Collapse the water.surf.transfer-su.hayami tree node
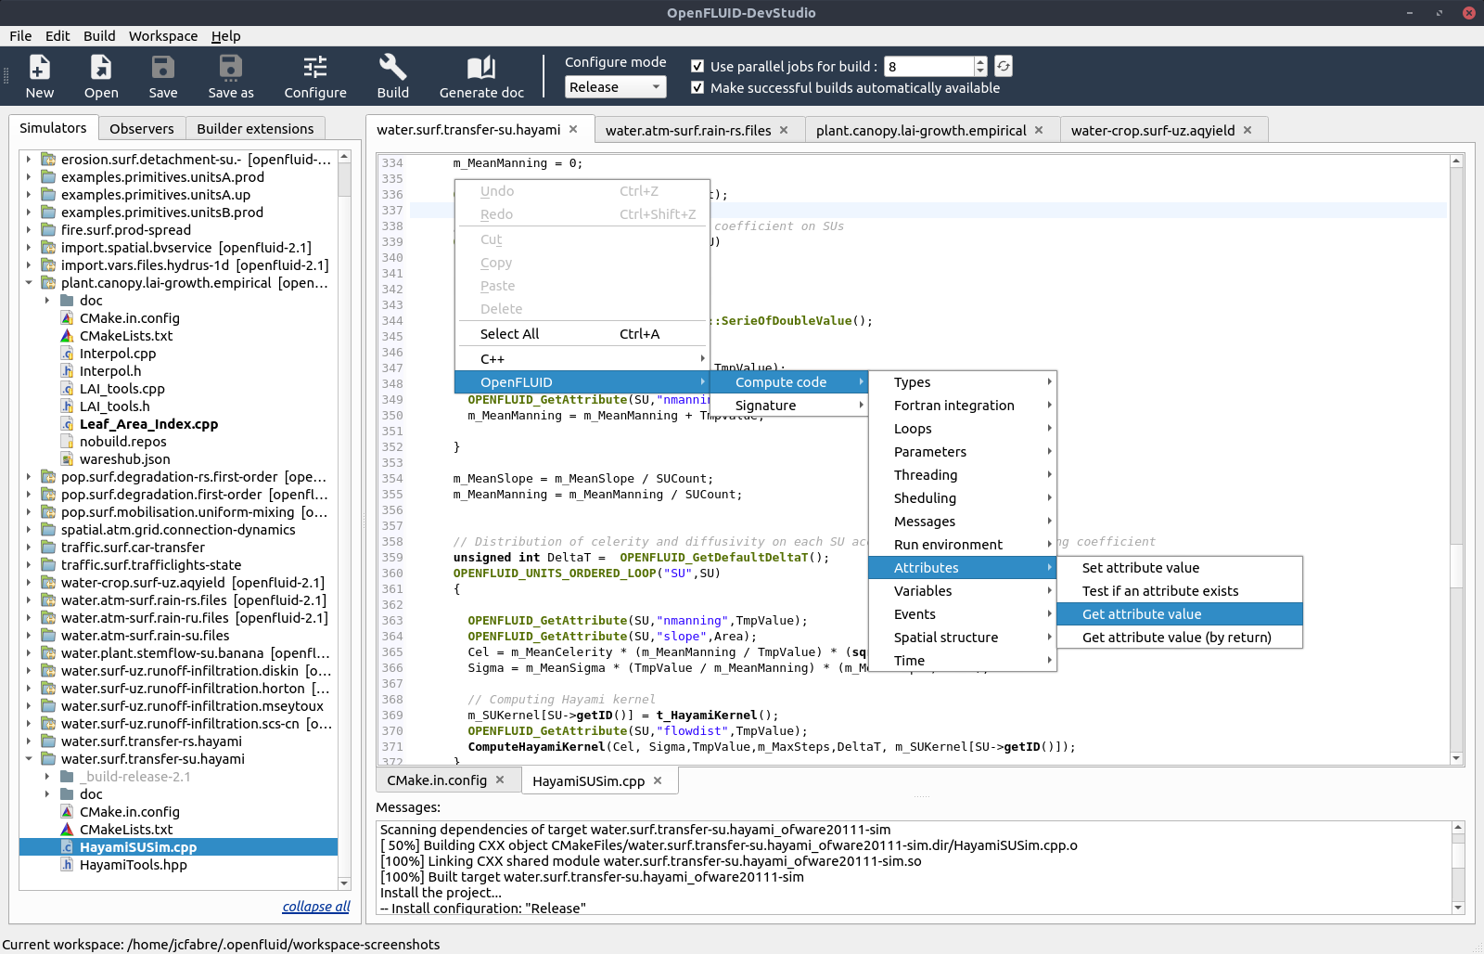 [29, 759]
